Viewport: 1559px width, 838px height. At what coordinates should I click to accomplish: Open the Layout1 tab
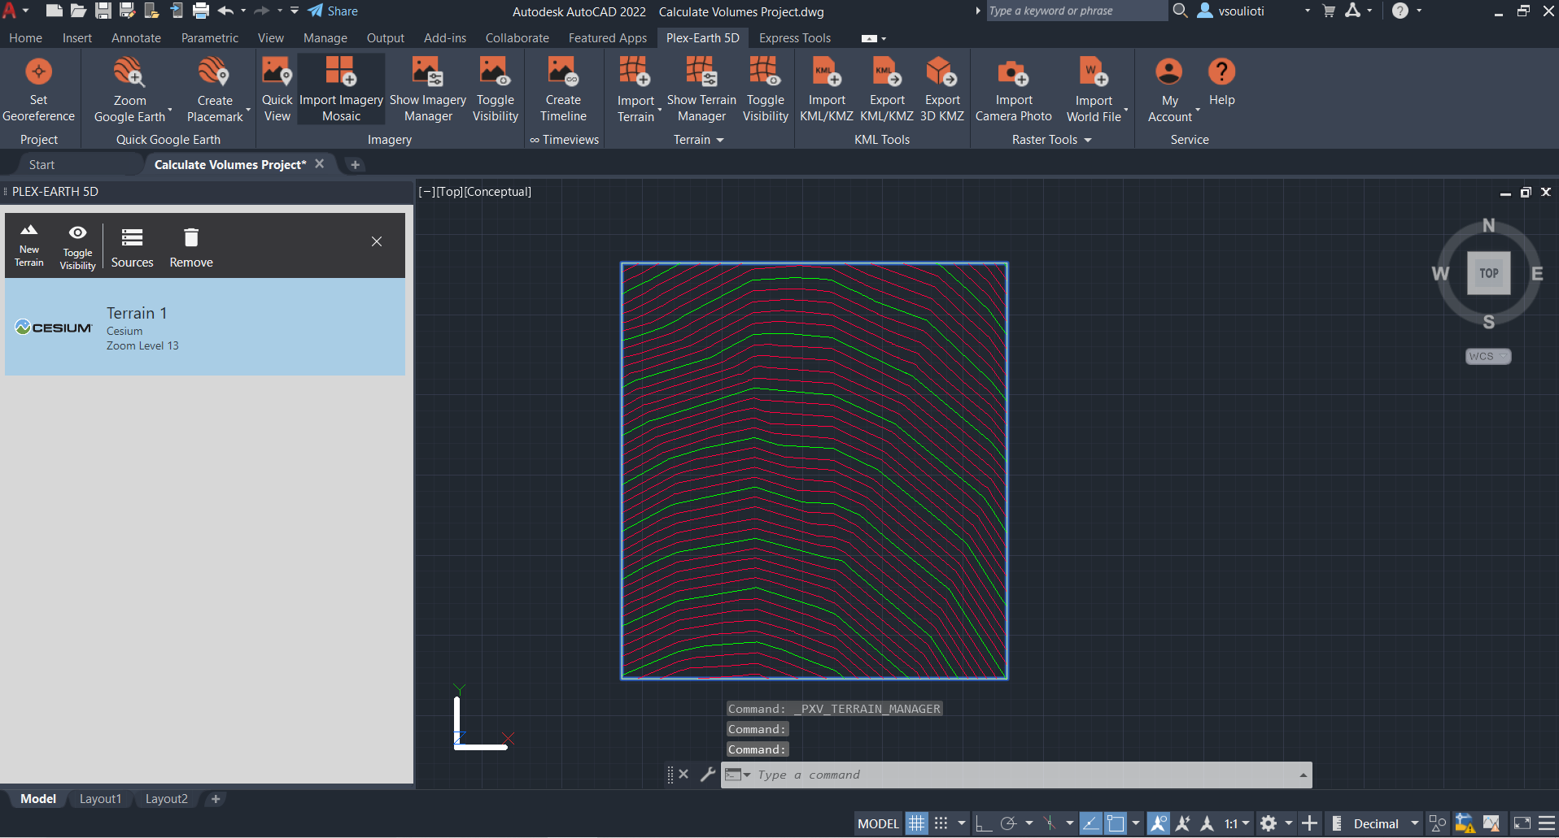tap(100, 798)
